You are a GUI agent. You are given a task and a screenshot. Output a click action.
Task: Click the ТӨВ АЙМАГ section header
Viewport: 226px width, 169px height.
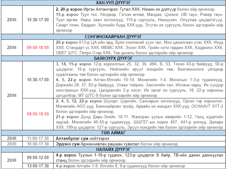point(113,133)
